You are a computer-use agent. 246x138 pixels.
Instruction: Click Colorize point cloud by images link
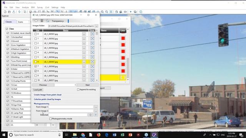[x=47, y=99]
